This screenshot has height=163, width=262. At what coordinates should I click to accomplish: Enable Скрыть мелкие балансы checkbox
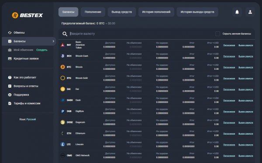[217, 34]
